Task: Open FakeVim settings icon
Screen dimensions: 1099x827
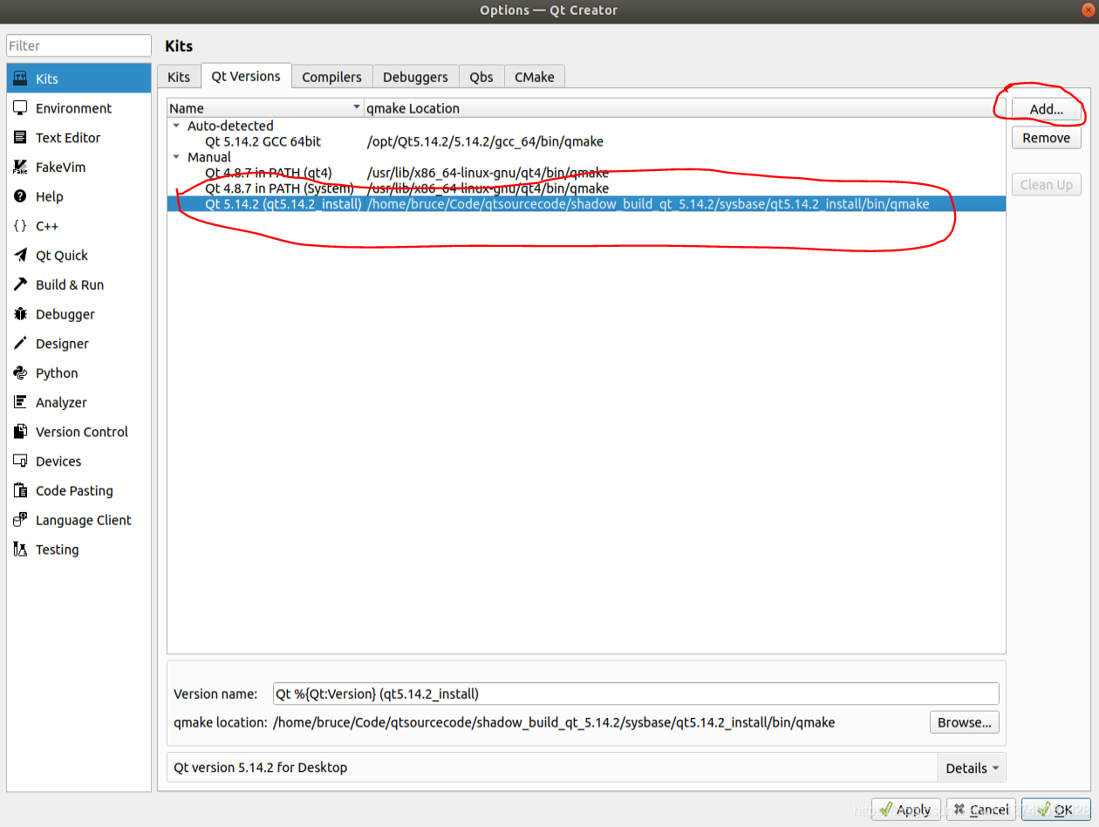Action: pos(20,167)
